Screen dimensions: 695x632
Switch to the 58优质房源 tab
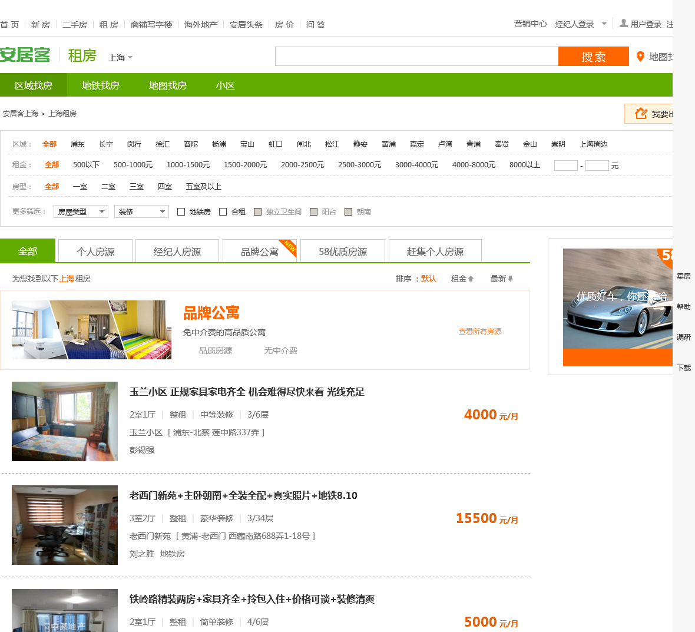coord(343,252)
